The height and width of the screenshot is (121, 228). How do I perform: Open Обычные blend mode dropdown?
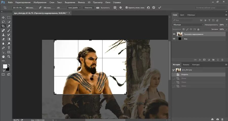pos(188,25)
